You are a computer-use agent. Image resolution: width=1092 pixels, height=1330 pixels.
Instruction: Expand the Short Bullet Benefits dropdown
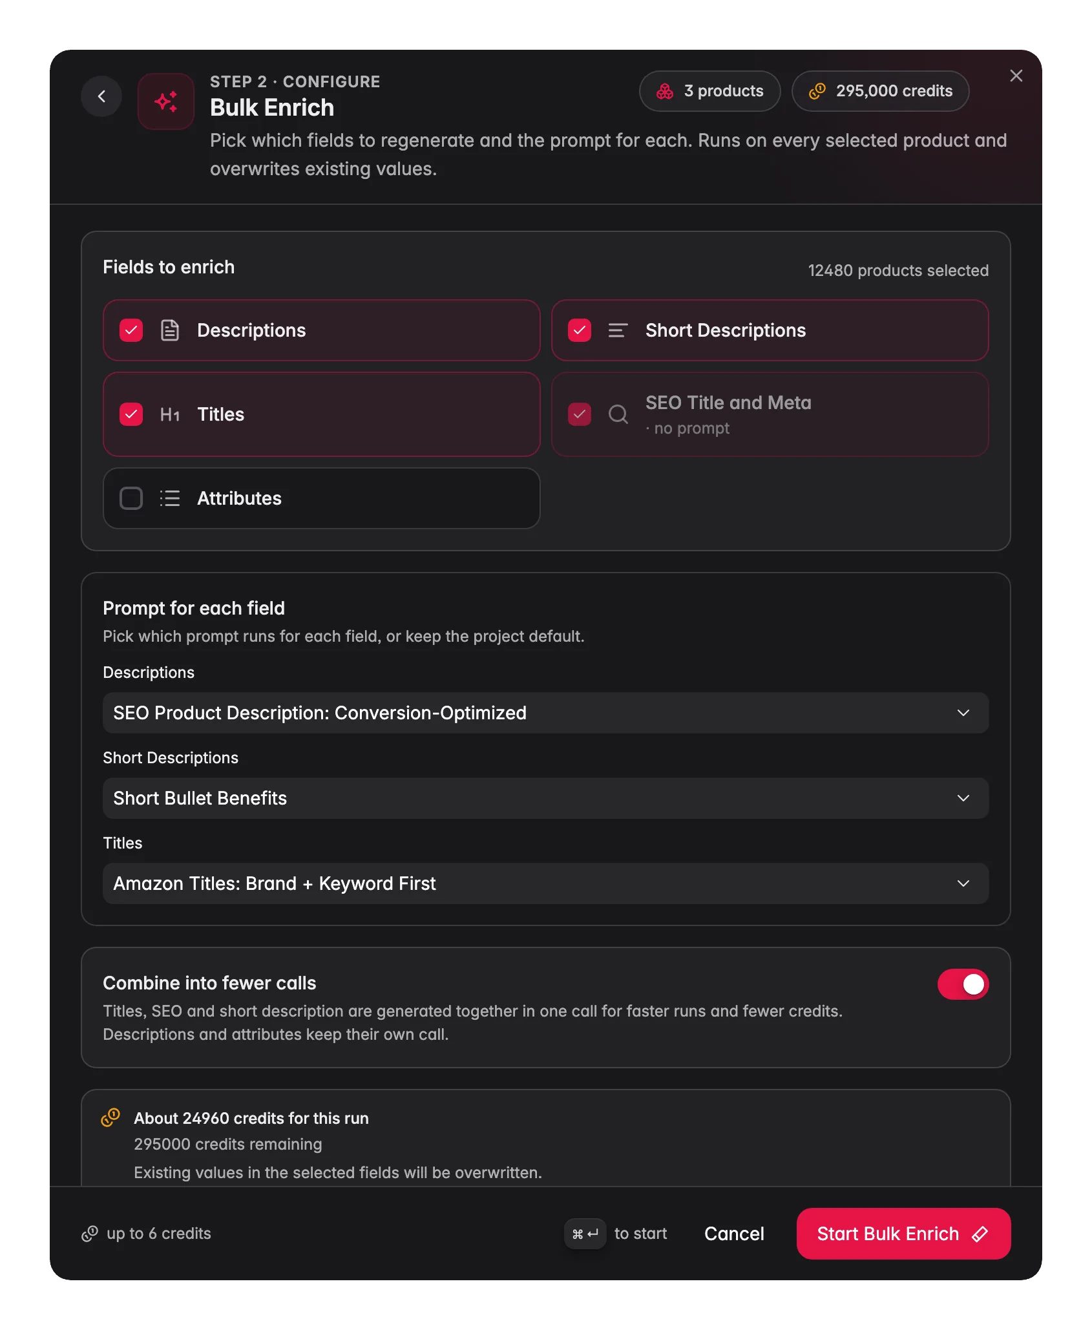[x=545, y=798]
